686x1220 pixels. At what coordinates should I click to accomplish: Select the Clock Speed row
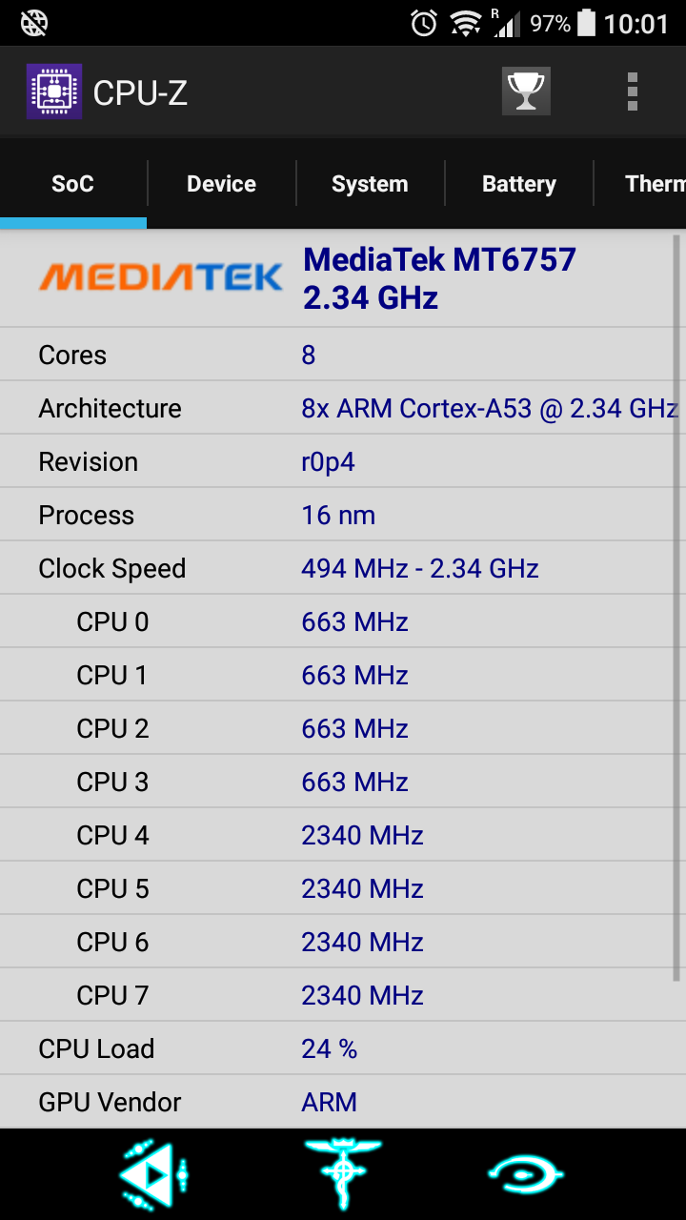pos(343,568)
